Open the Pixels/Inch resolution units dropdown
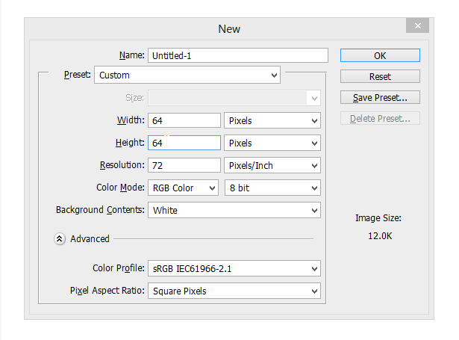459x340 pixels. (272, 165)
